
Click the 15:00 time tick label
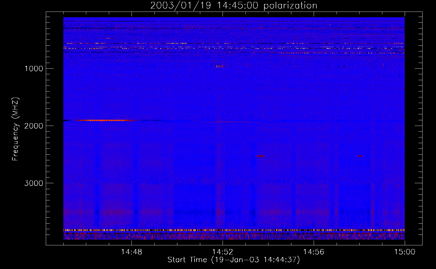click(x=405, y=252)
